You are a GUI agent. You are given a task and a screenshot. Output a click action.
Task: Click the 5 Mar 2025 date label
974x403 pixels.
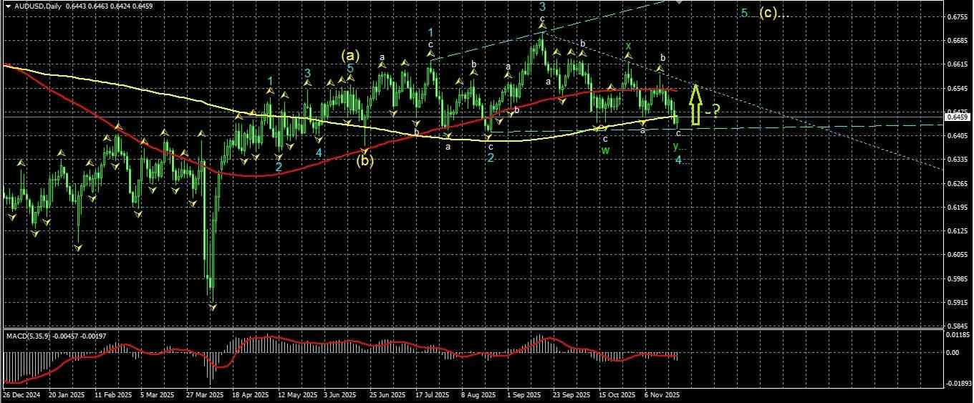click(x=158, y=394)
